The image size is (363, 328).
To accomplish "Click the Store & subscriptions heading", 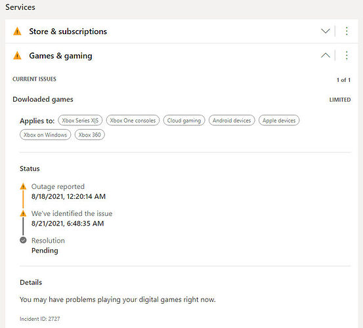I will (x=68, y=31).
